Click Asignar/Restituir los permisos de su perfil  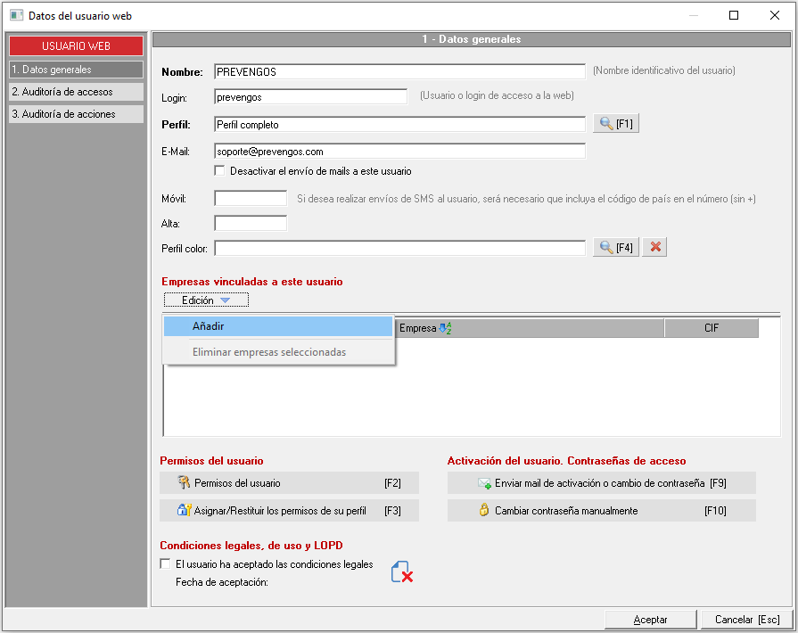pos(288,511)
